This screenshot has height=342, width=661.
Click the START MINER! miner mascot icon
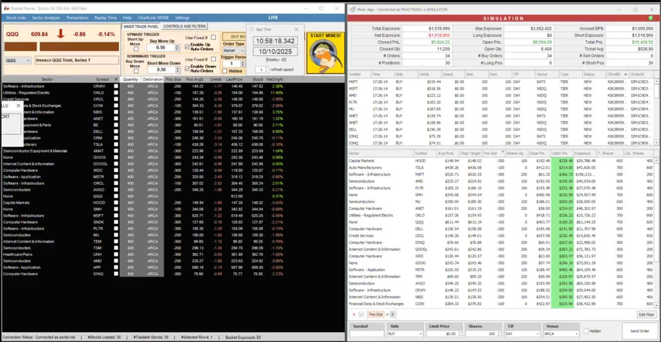click(325, 54)
